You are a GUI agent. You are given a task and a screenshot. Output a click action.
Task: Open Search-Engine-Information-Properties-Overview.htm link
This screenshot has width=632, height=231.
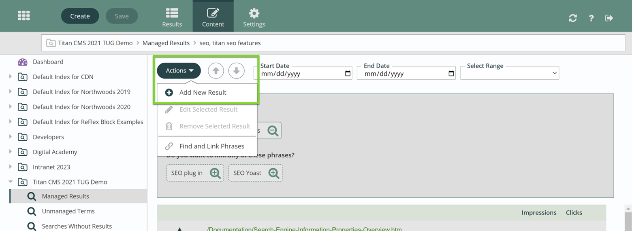pos(304,229)
